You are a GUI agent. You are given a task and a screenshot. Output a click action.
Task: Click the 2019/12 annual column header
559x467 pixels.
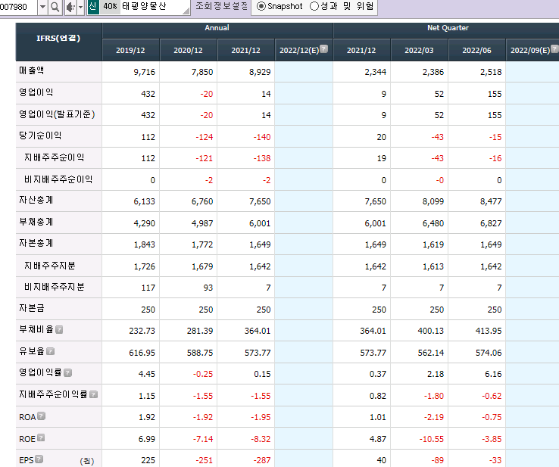pyautogui.click(x=130, y=50)
